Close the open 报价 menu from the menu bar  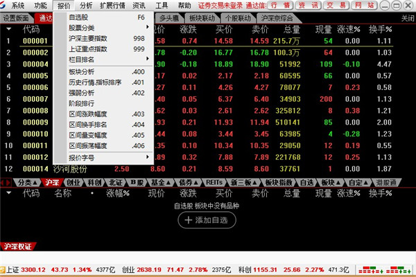(x=64, y=6)
